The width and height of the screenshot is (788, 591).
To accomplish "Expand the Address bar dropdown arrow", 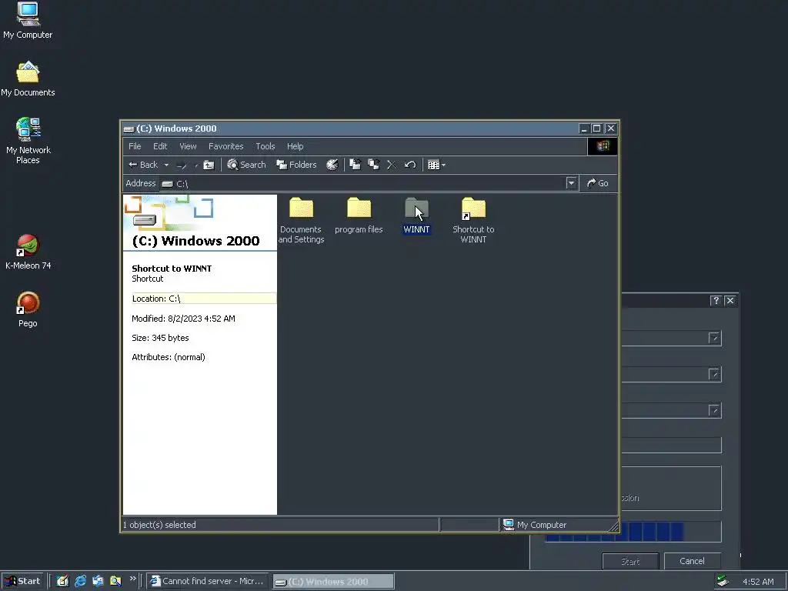I will (571, 183).
